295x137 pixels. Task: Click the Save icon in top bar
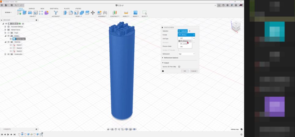point(12,5)
